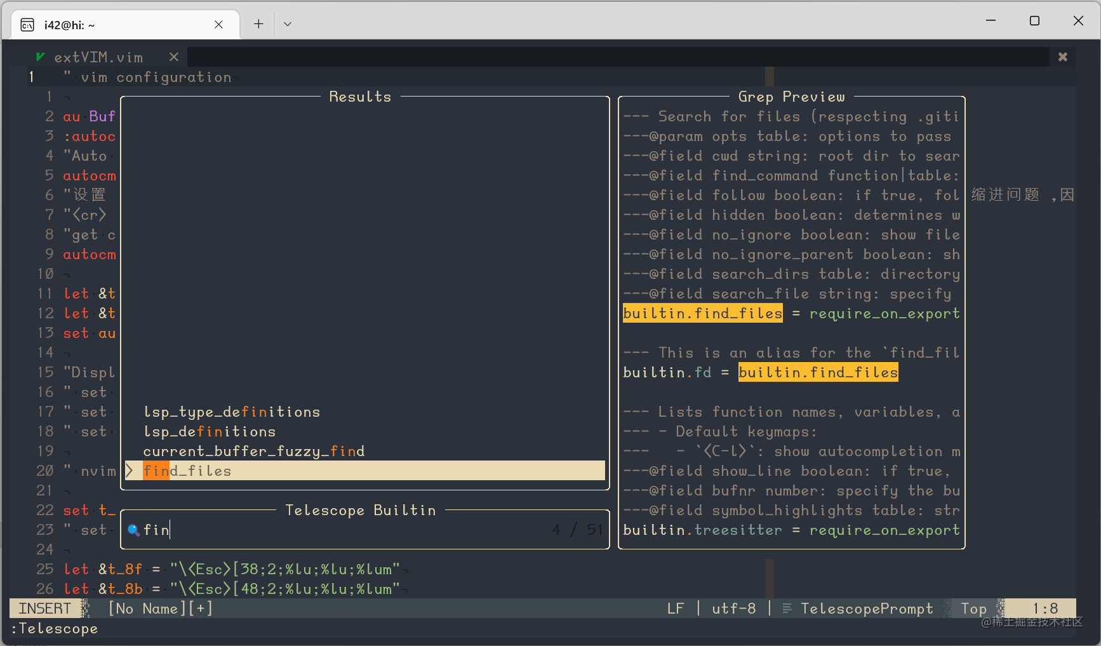Click the utf-8 encoding indicator
This screenshot has height=646, width=1101.
pyautogui.click(x=734, y=609)
